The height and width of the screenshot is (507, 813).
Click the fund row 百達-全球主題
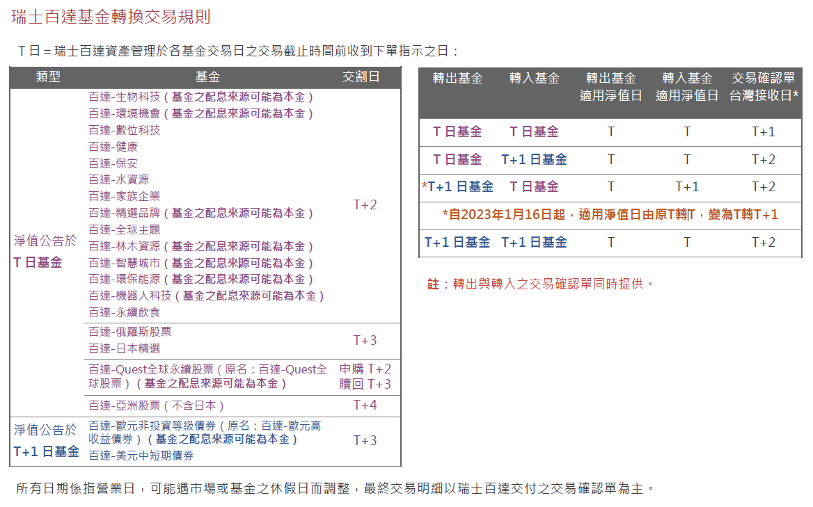(125, 230)
